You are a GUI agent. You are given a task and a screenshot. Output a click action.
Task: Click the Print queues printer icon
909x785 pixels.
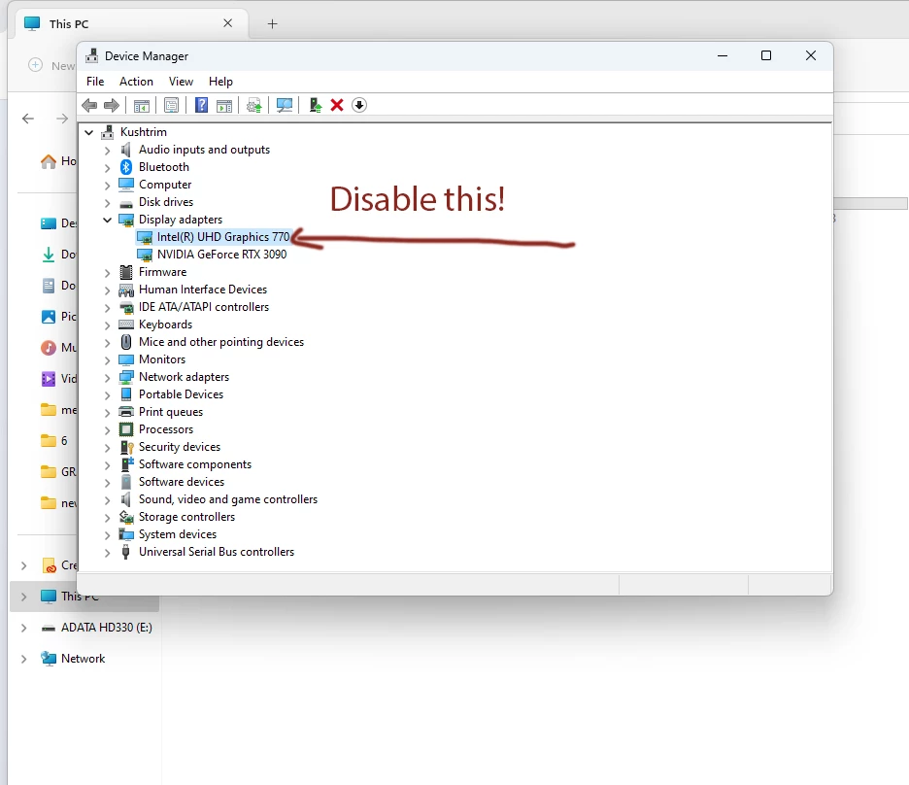(x=126, y=412)
